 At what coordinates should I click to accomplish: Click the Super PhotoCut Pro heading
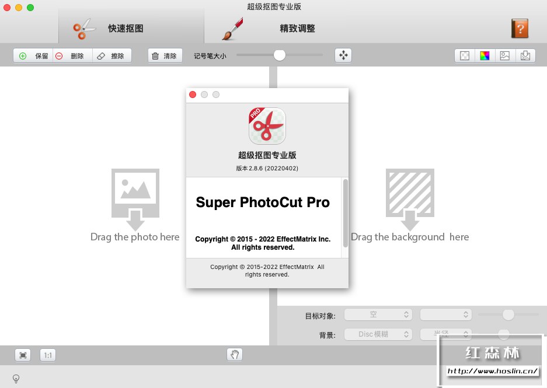point(263,202)
